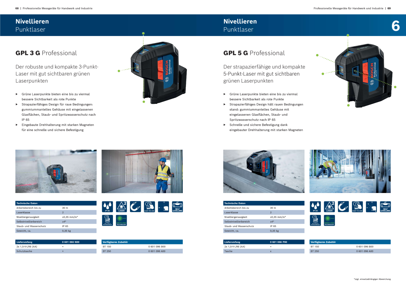Click the three-point laser diagram icon for GPL 3 G

coord(163,207)
